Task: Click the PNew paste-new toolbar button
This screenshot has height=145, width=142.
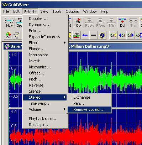Action: pyautogui.click(x=101, y=22)
